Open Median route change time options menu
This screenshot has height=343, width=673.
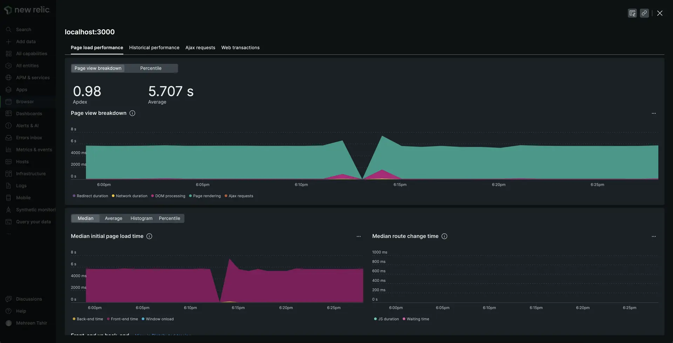[x=654, y=237]
